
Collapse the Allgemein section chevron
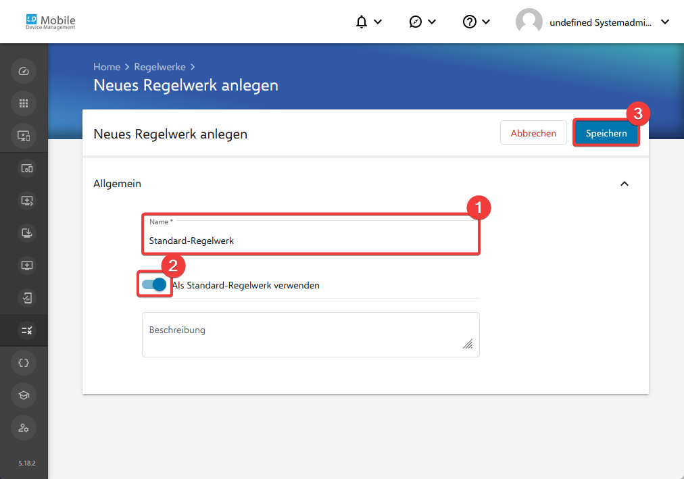625,184
